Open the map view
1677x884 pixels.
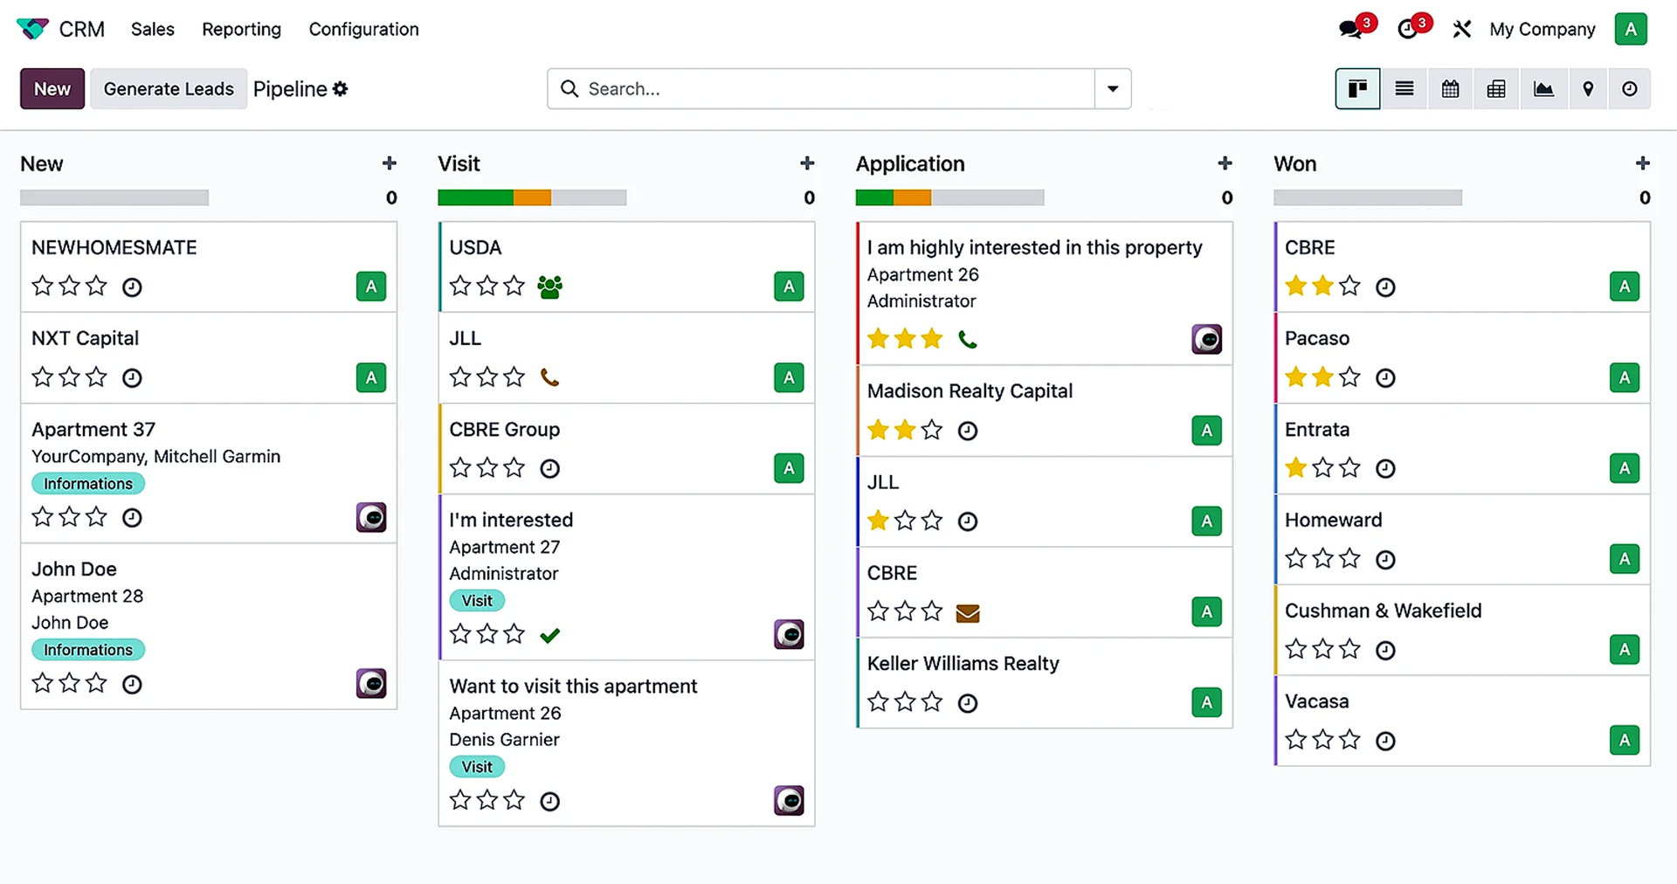pyautogui.click(x=1588, y=89)
